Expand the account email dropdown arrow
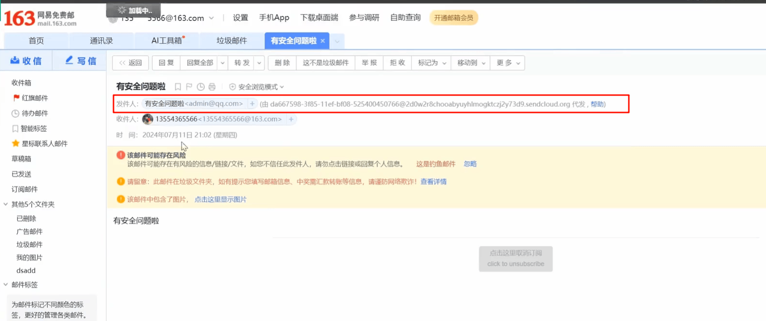The height and width of the screenshot is (321, 766). pos(212,18)
